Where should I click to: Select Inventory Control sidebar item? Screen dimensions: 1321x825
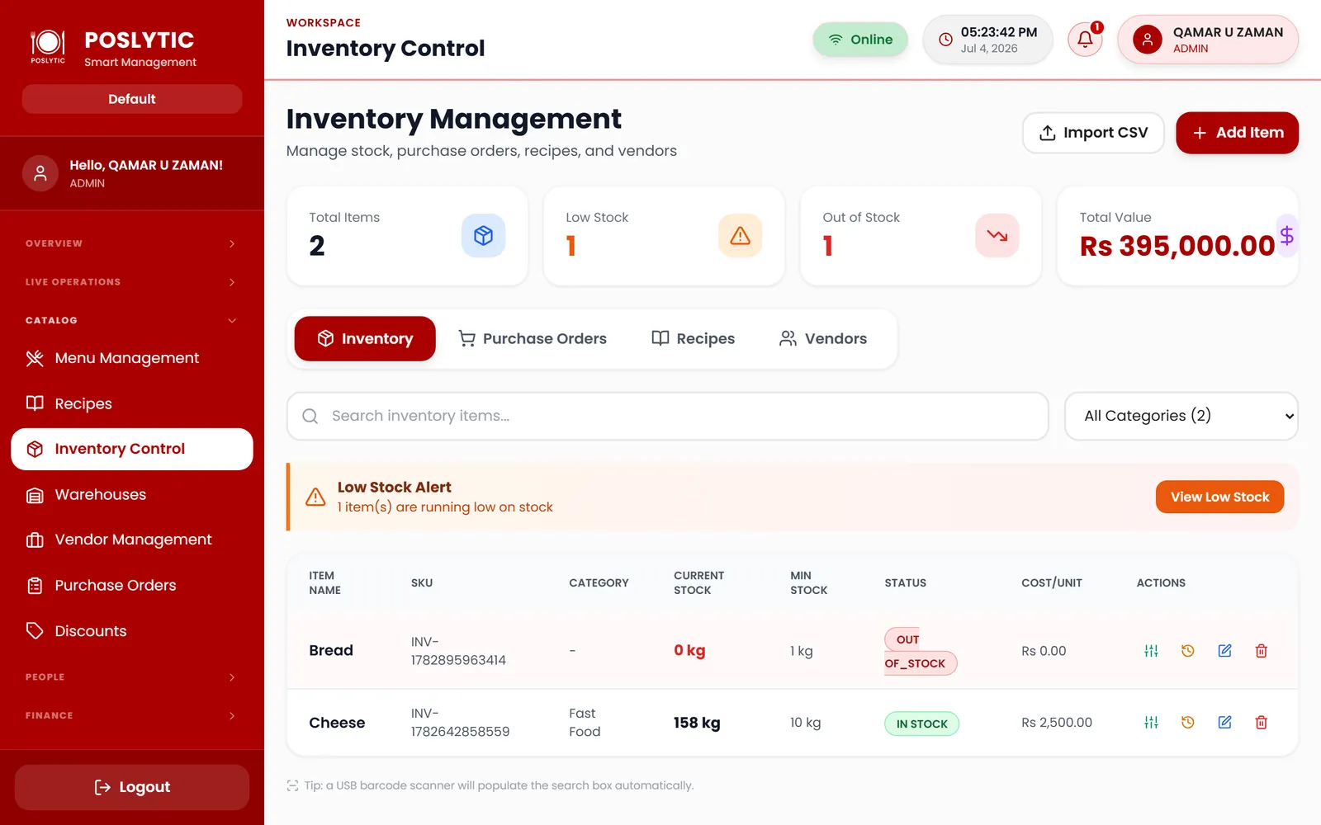click(132, 449)
